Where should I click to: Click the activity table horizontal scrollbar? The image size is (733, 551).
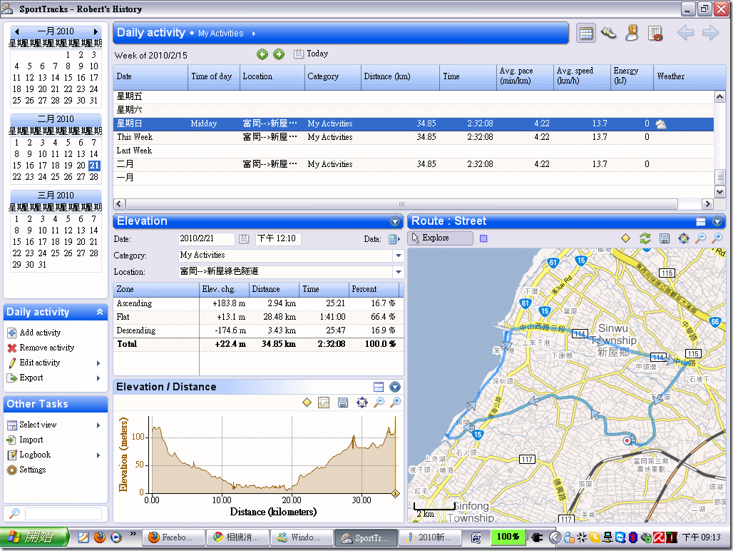pyautogui.click(x=401, y=204)
